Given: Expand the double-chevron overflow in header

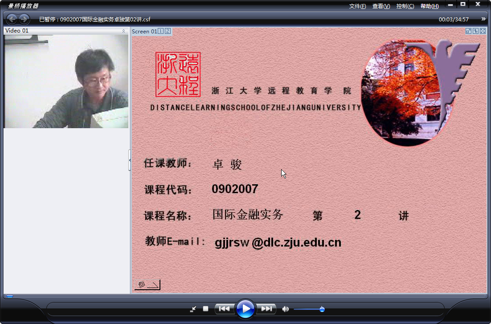Looking at the screenshot, I should (483, 19).
